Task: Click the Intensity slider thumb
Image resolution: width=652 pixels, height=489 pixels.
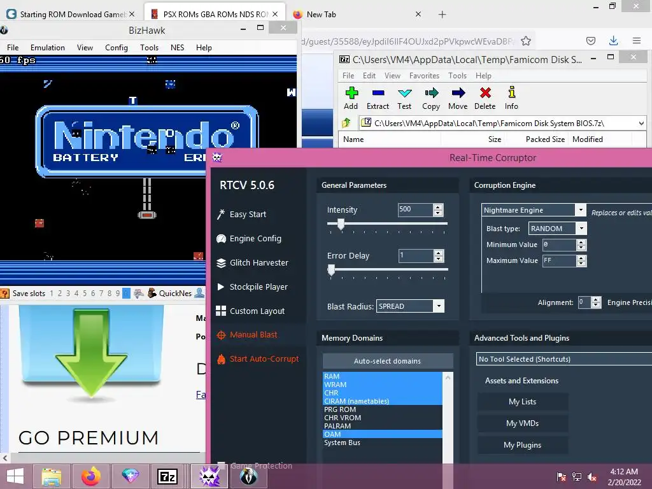Action: [x=341, y=224]
